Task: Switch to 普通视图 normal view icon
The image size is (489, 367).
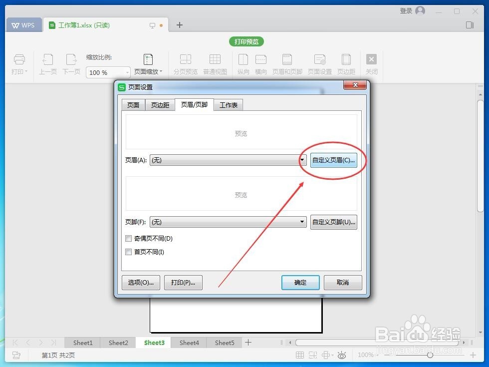Action: (x=215, y=62)
